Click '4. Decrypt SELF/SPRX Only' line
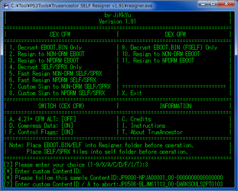 click(45, 67)
